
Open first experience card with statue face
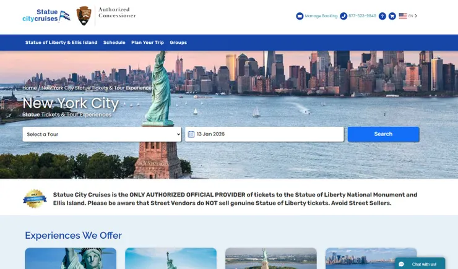(71, 258)
